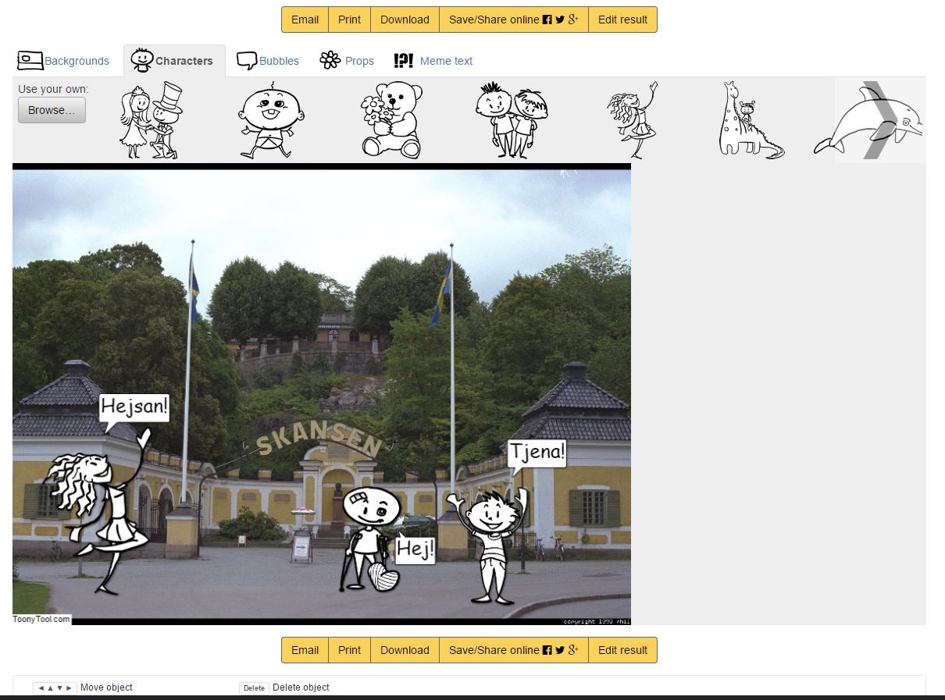Click the bottom Print button

pyautogui.click(x=349, y=650)
